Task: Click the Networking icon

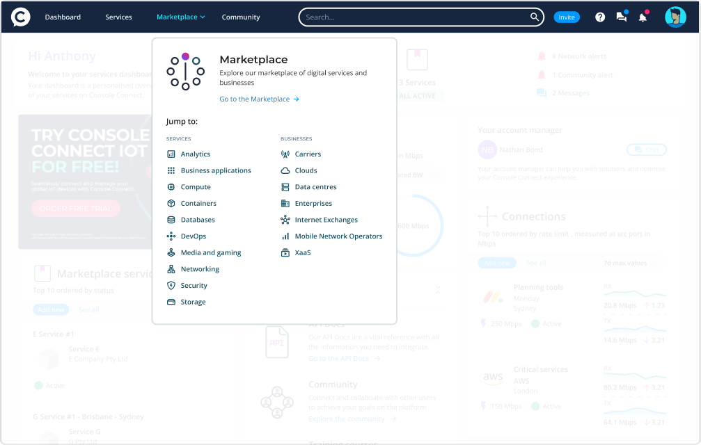Action: (171, 269)
